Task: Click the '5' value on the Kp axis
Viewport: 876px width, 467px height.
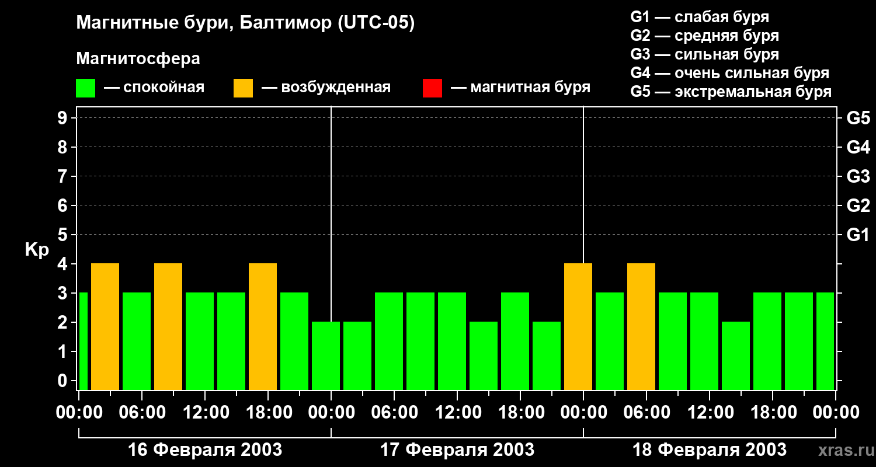Action: click(64, 235)
